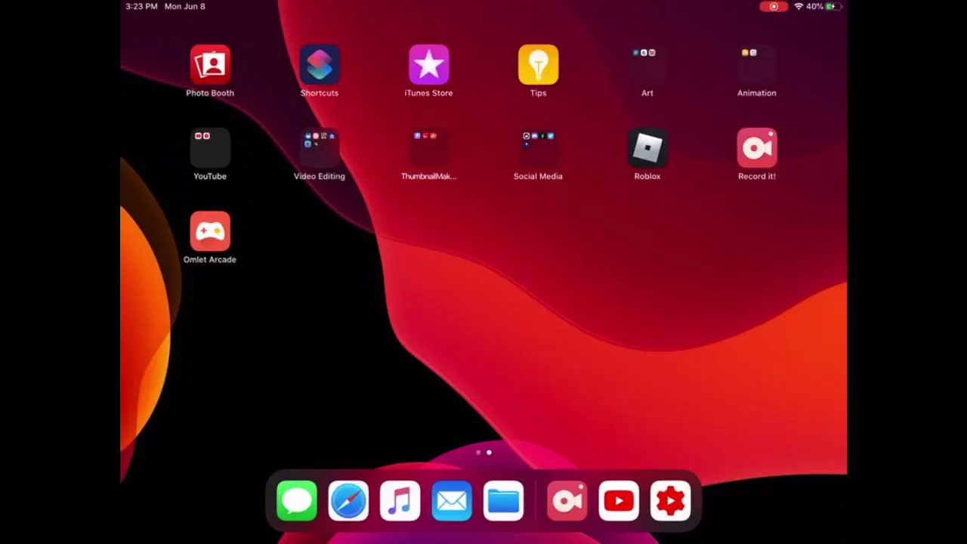Tap the battery indicator icon
The width and height of the screenshot is (967, 544).
click(x=833, y=6)
